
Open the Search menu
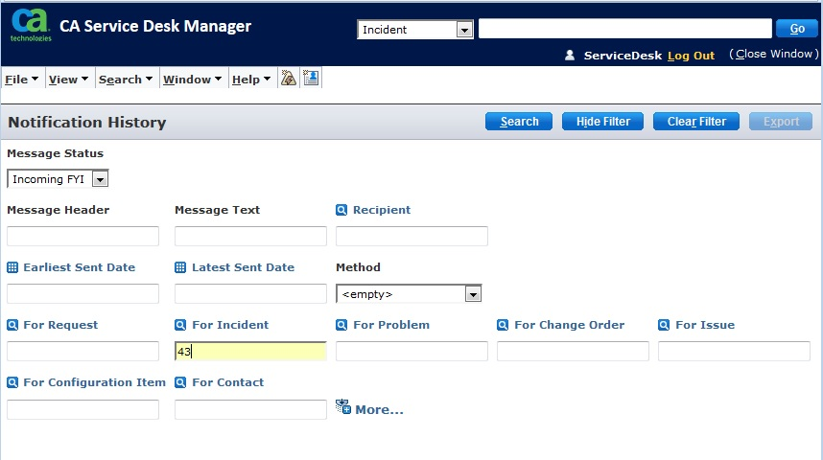click(x=126, y=80)
